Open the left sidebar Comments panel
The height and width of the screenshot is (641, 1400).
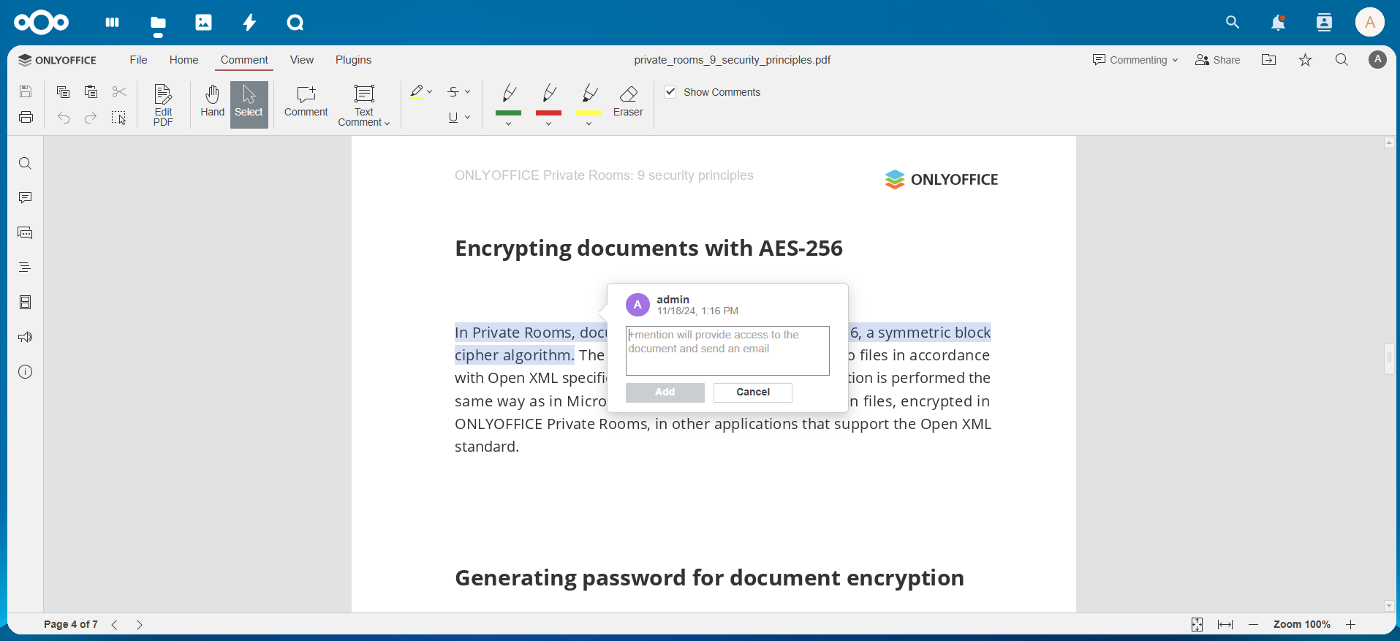click(26, 198)
